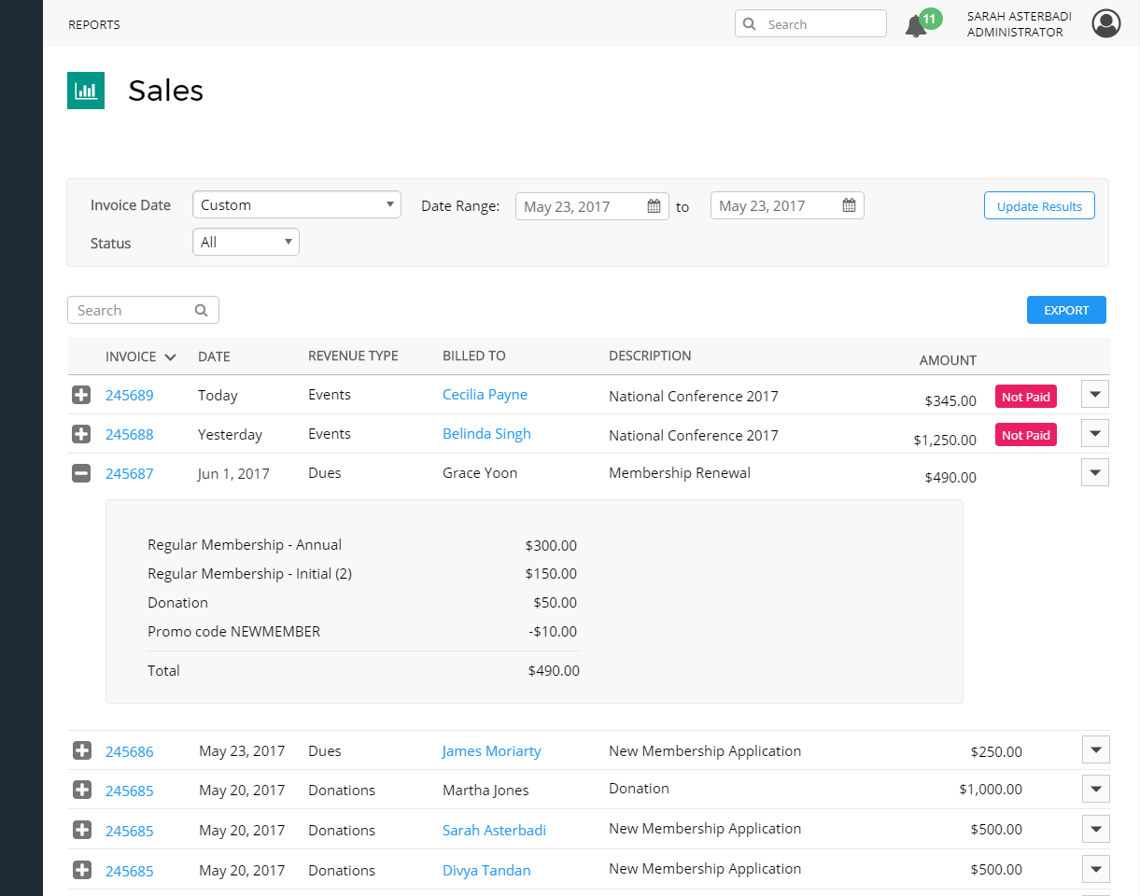
Task: Focus the table Search field above the invoice list
Action: pos(143,310)
